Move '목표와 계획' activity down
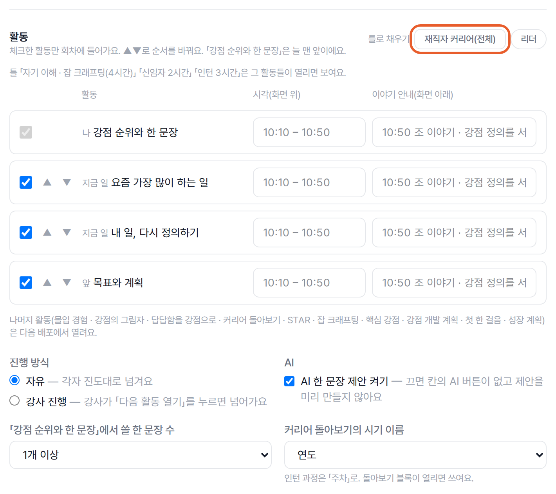Viewport: 556px width, 494px height. (67, 283)
